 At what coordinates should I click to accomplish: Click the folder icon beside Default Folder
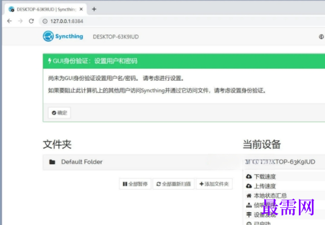click(x=52, y=162)
